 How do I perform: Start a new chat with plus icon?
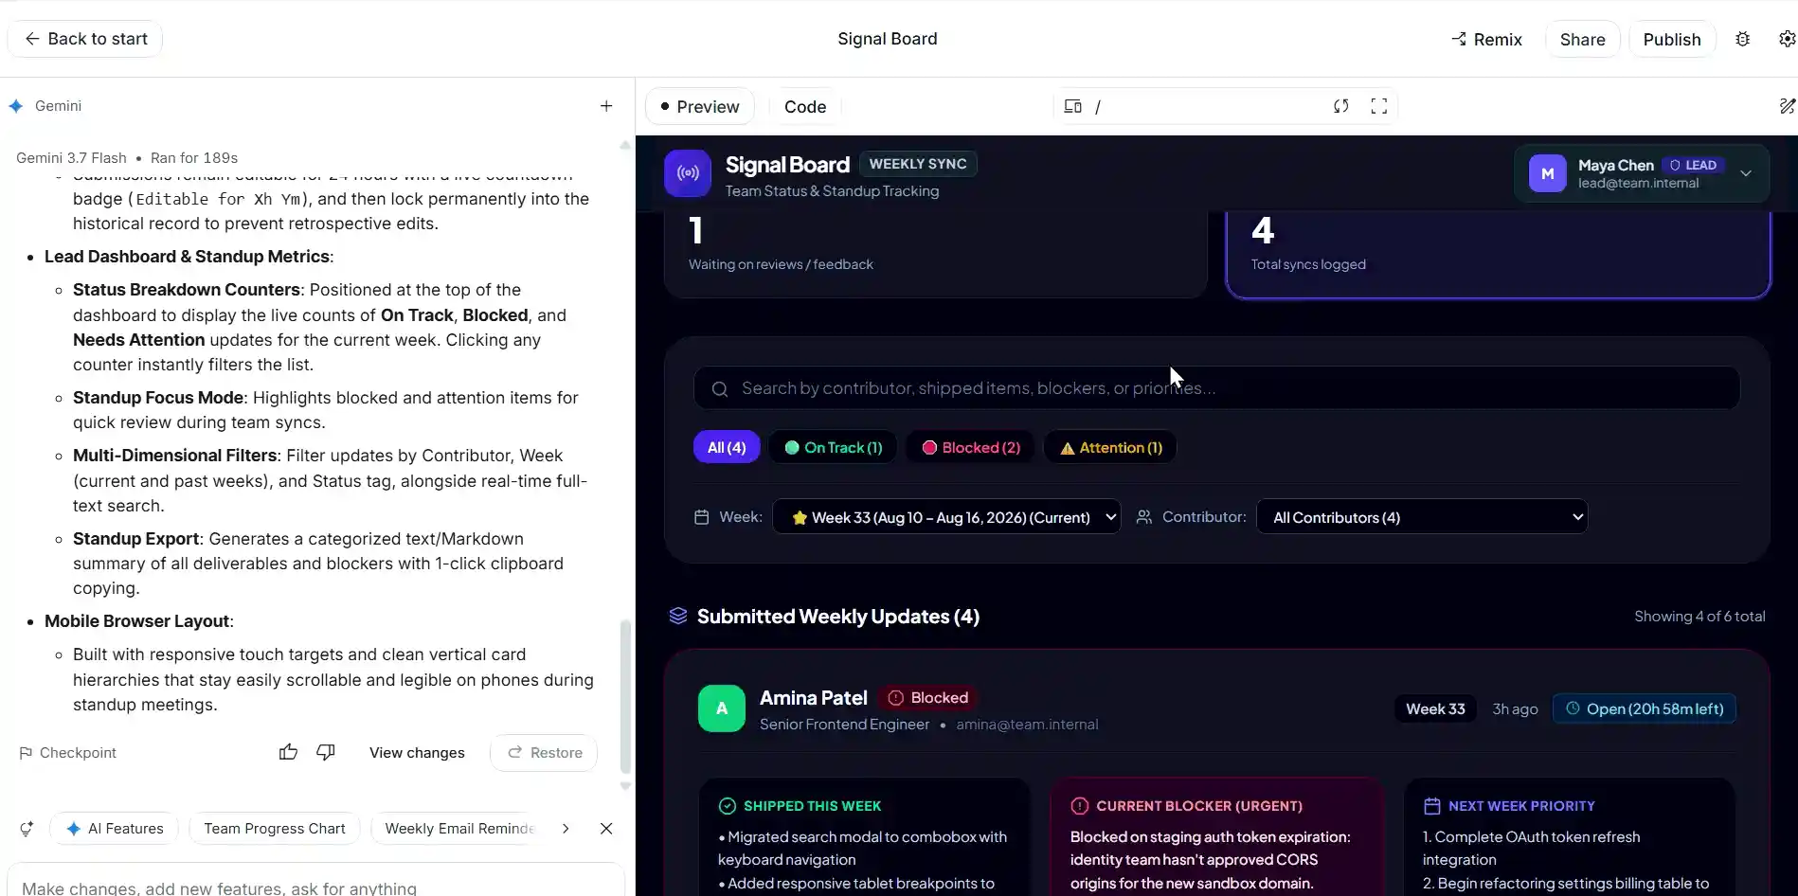[x=606, y=106]
